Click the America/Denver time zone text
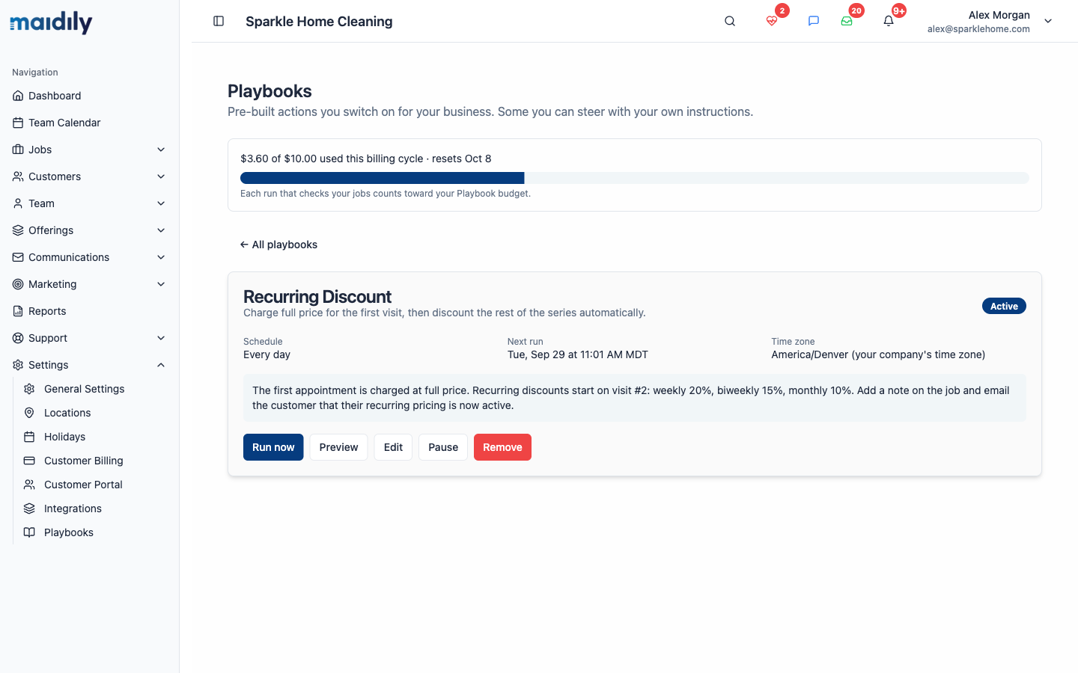Screen dimensions: 1078x673 click(x=878, y=354)
